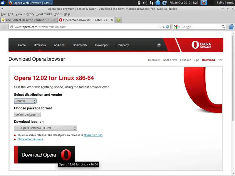
Task: Open the Tips link
Action: (197, 60)
